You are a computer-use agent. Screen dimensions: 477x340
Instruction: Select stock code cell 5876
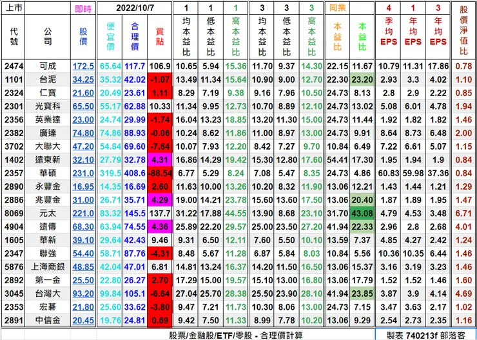click(14, 267)
